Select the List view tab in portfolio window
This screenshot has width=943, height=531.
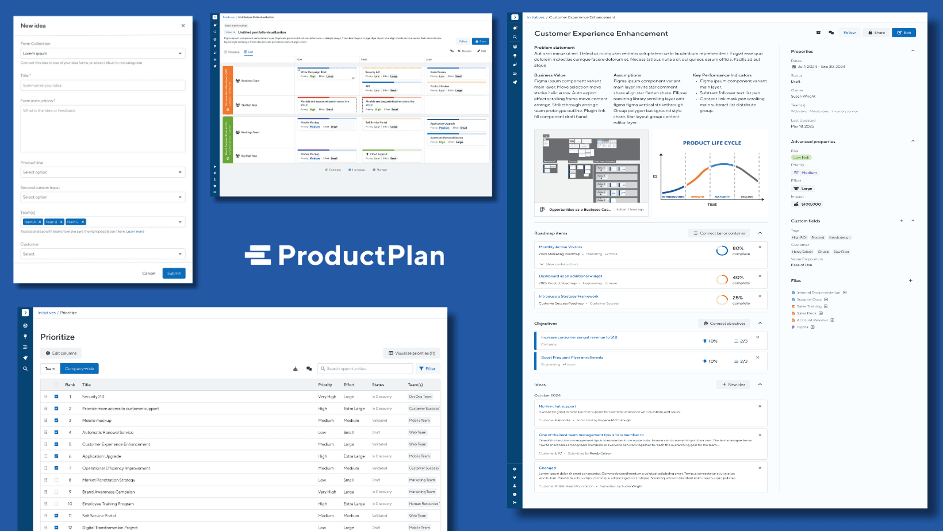pyautogui.click(x=248, y=52)
